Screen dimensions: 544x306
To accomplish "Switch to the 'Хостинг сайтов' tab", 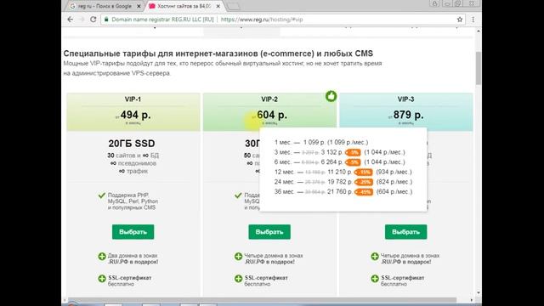I will point(184,6).
